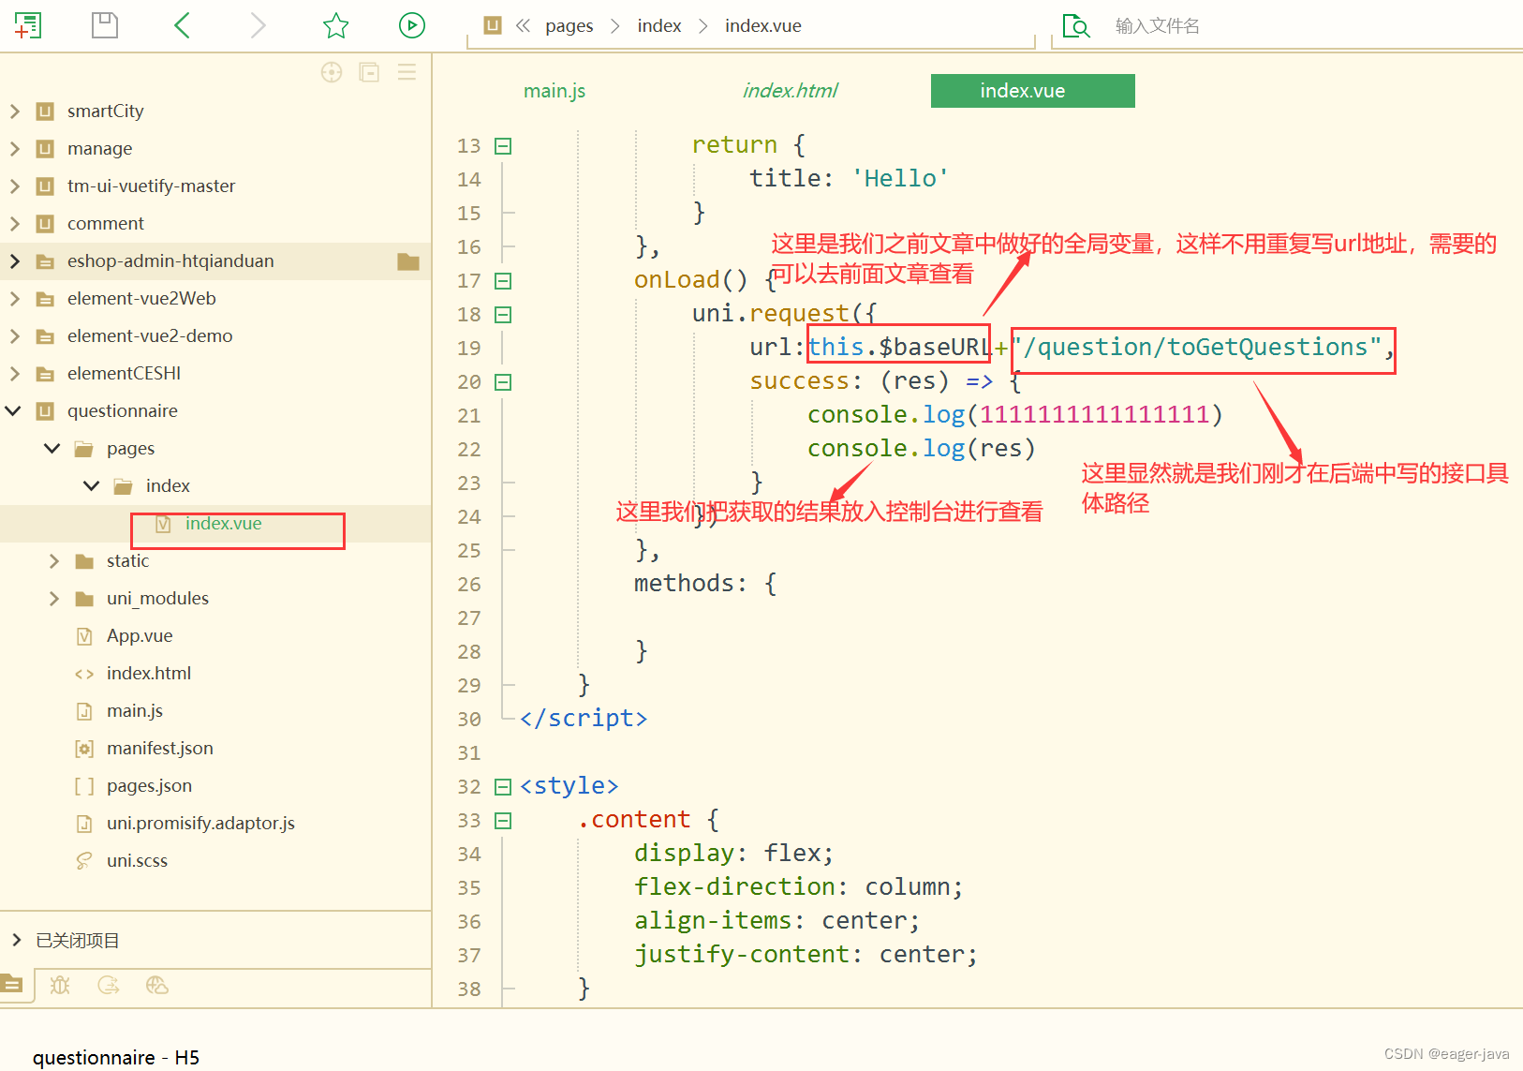The height and width of the screenshot is (1071, 1523).
Task: Collapse the pages folder
Action: pos(52,448)
